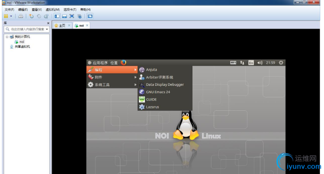Click the 21:59 clock in the guest panel

pos(270,63)
